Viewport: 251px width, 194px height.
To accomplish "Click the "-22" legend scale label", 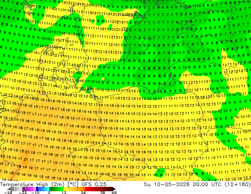I will tap(23, 192).
